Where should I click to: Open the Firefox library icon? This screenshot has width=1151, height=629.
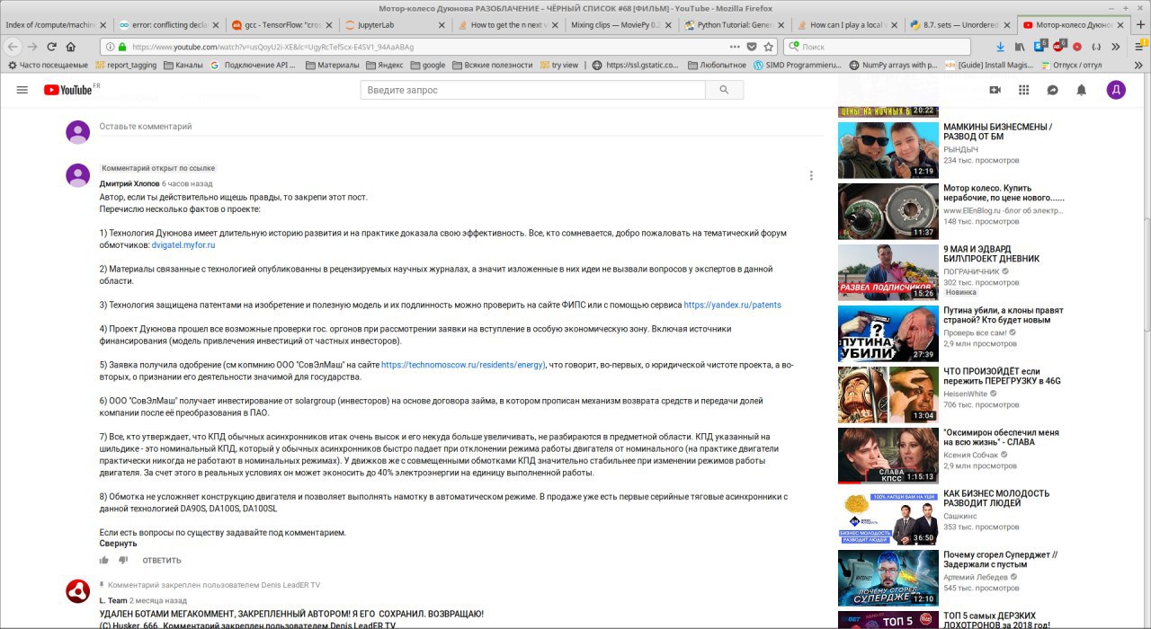click(1020, 46)
